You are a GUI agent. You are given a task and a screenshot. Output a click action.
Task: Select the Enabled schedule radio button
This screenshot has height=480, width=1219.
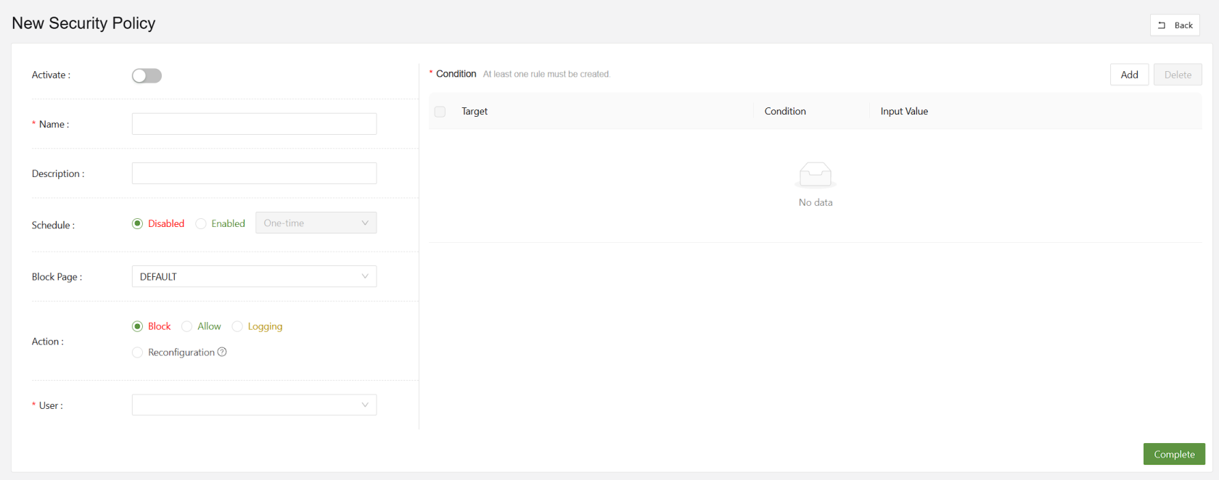[202, 224]
